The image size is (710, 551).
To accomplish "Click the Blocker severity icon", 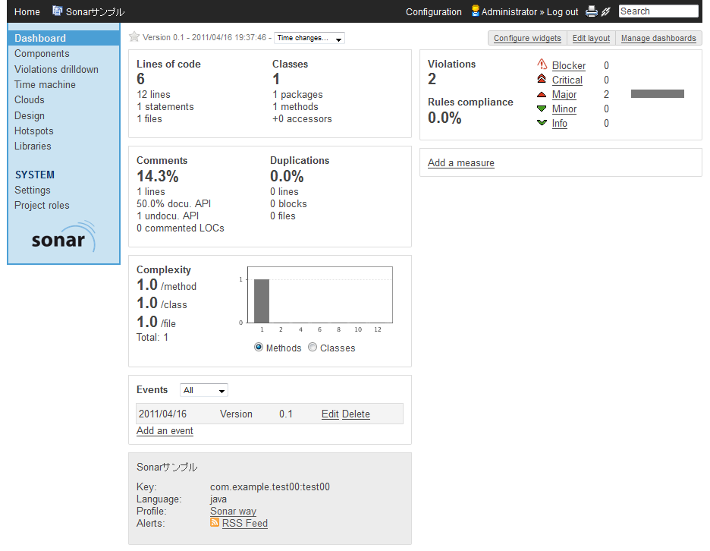I will point(542,65).
